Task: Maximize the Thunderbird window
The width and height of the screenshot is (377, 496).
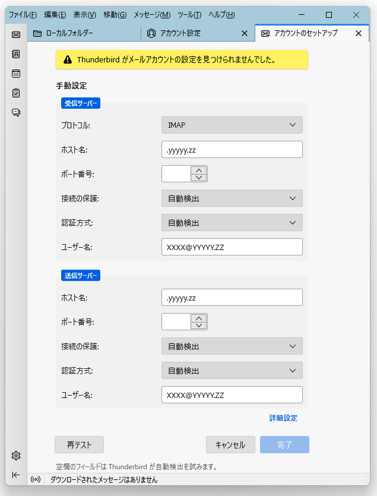Action: tap(329, 14)
